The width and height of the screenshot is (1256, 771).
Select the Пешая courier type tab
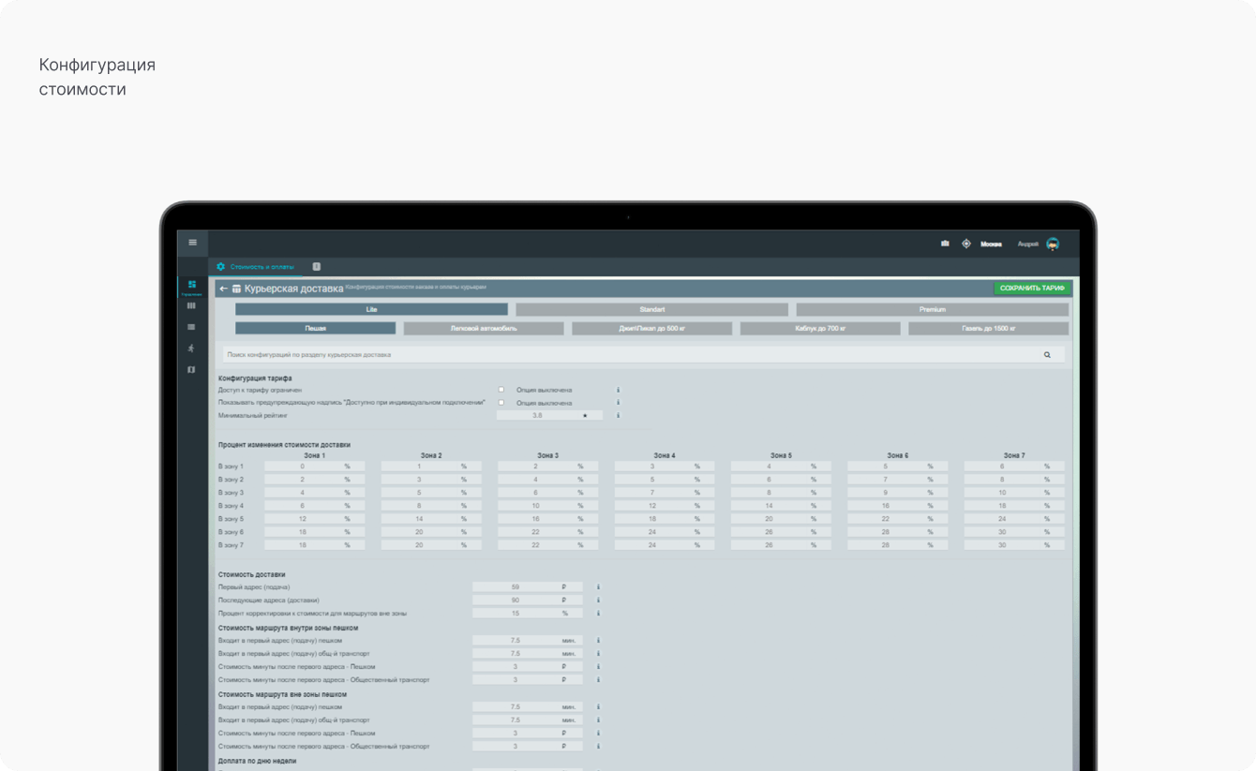coord(315,329)
